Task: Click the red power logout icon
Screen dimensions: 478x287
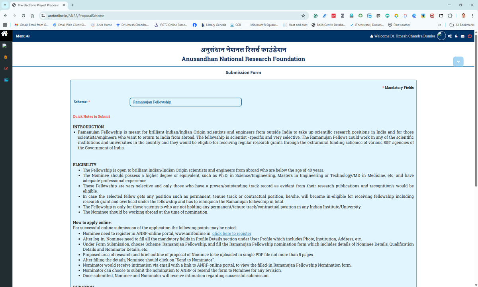Action: [470, 36]
